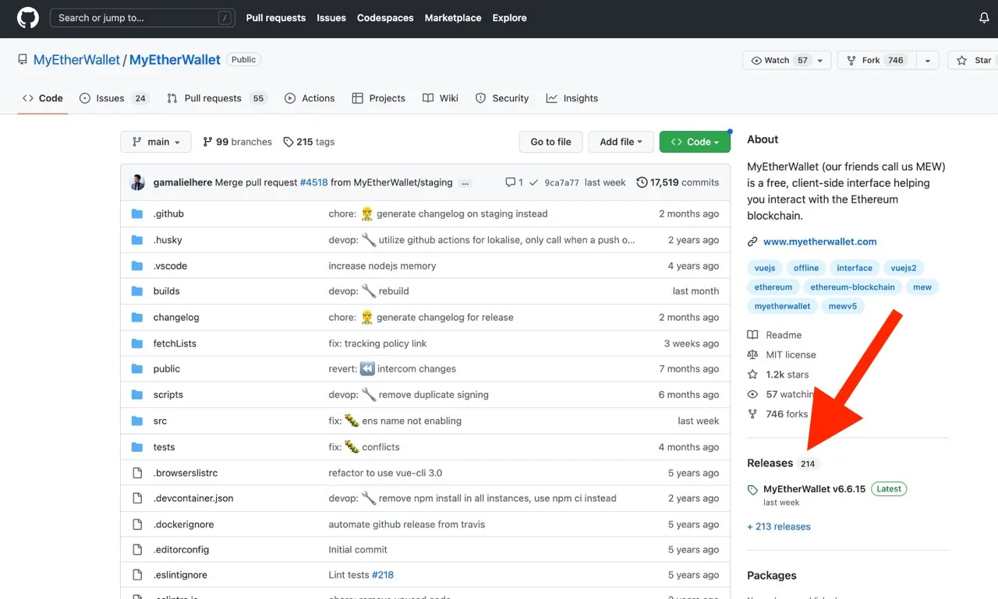The image size is (998, 599).
Task: Click the ethereum-blockchain topic tag
Action: pos(852,287)
